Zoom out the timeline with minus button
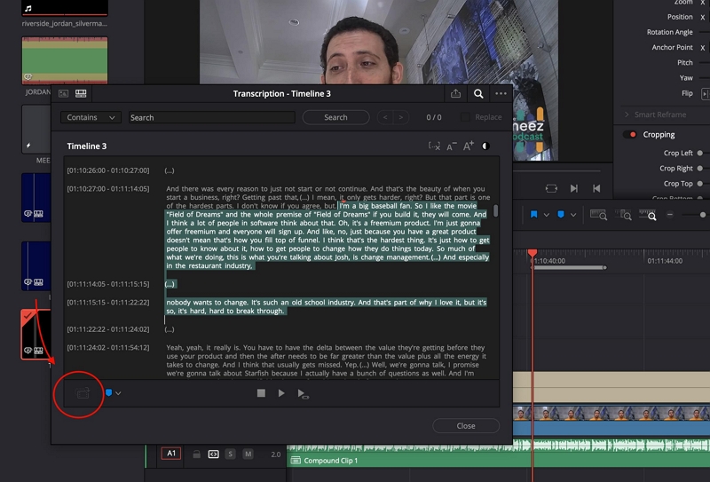 click(670, 215)
